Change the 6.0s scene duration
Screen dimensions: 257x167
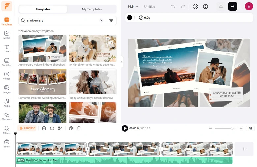(x=144, y=18)
